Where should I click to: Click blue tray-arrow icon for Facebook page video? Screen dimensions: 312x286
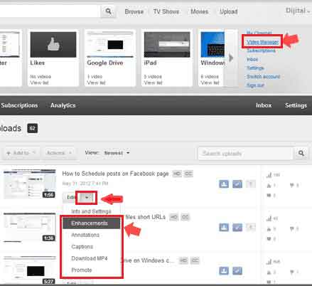(224, 184)
